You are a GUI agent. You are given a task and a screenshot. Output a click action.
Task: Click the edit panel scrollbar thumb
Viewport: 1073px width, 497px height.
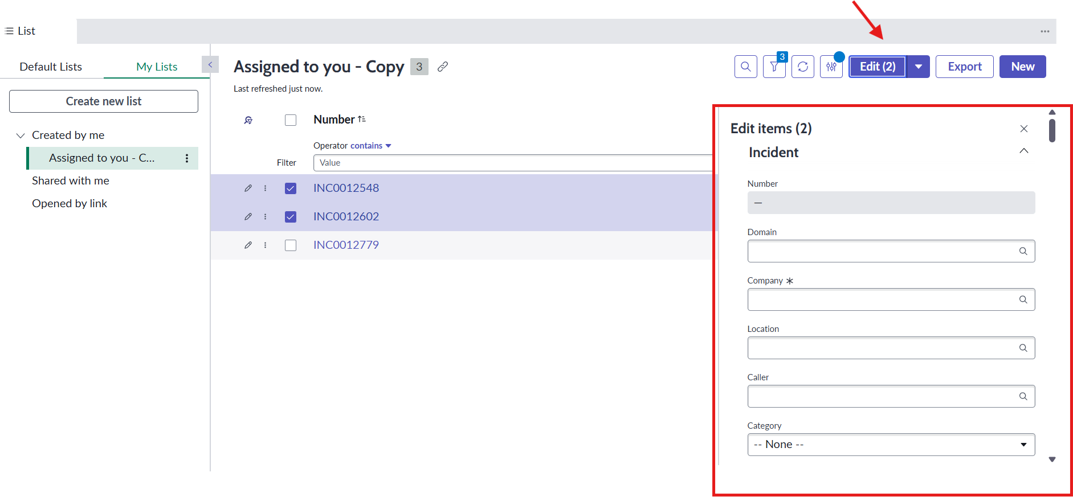pyautogui.click(x=1052, y=130)
